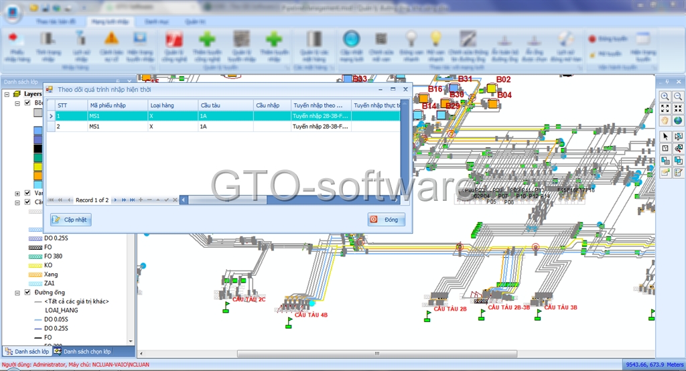
Task: Click the orange warning triangle ribbon icon
Action: coord(112,38)
